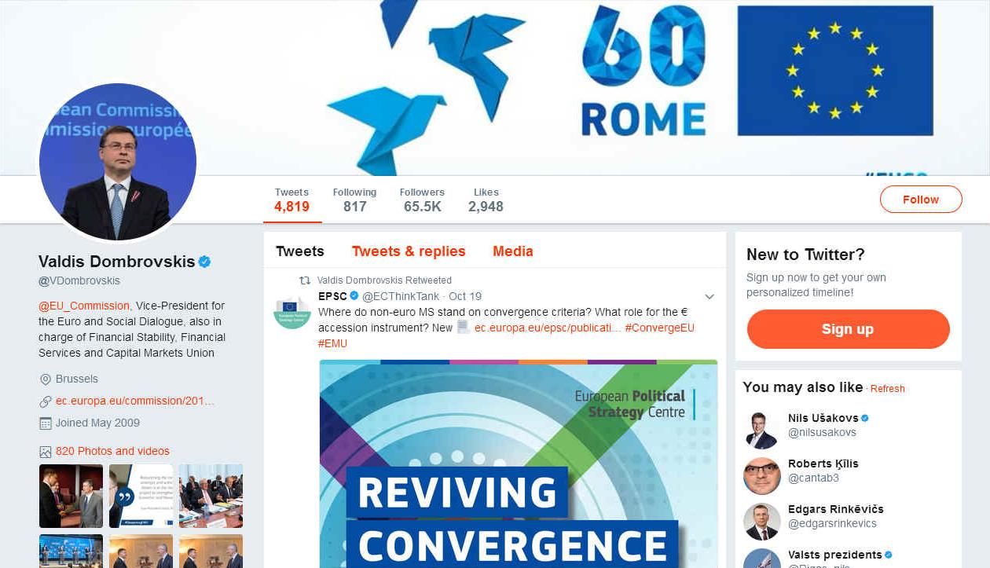Viewport: 990px width, 568px height.
Task: Switch to the Media tab
Action: [513, 251]
